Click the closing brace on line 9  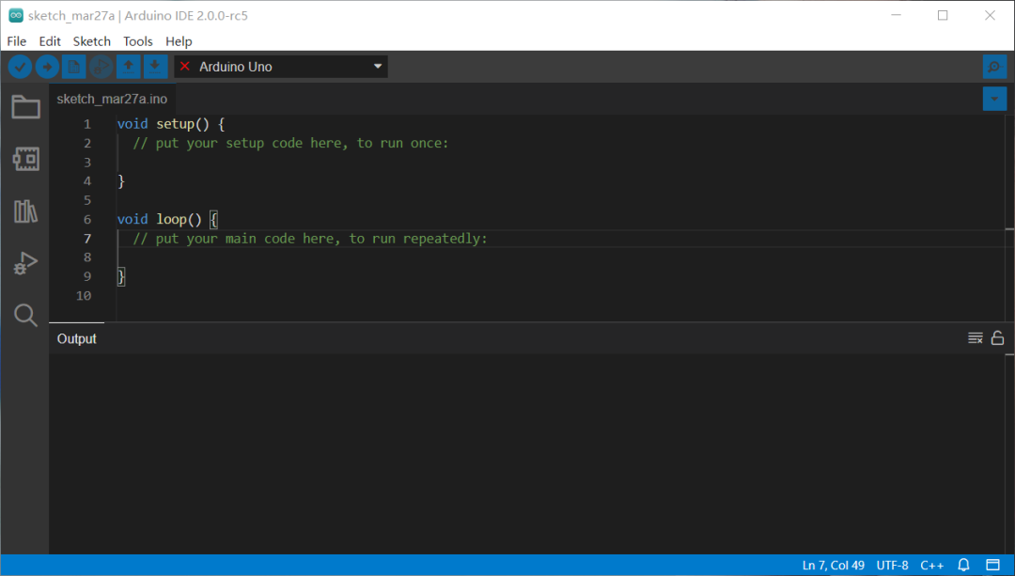click(x=121, y=277)
